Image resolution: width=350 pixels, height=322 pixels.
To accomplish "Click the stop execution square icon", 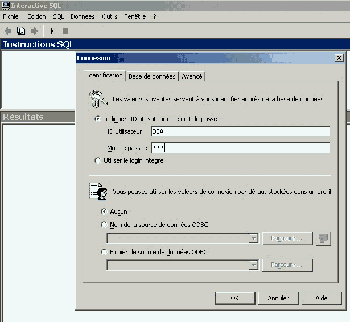I will [65, 31].
